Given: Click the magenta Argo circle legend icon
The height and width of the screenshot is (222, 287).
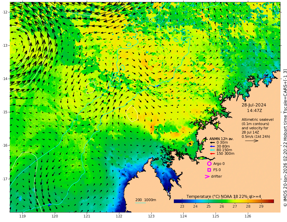Looking at the screenshot, I should (209, 164).
